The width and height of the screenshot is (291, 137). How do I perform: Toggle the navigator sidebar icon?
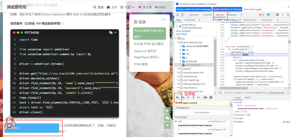(220, 20)
